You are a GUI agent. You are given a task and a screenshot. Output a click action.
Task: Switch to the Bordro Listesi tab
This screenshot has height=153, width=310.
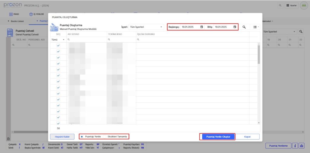pos(17,21)
